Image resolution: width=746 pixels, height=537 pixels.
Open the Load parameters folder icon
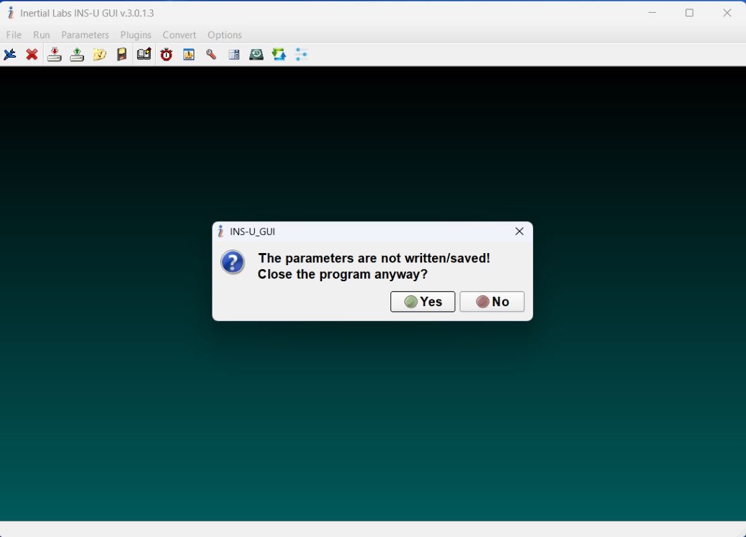pos(99,54)
